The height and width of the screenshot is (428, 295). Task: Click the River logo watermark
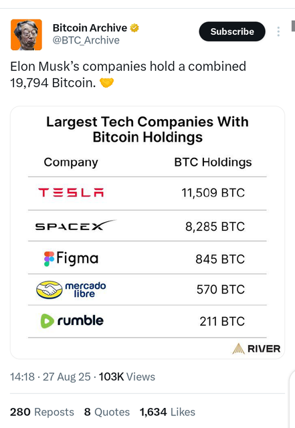tap(256, 348)
